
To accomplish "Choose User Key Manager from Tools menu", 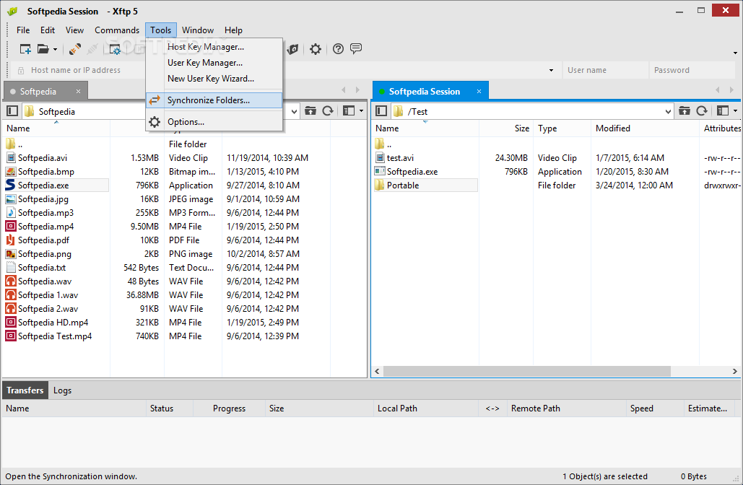I will click(214, 63).
